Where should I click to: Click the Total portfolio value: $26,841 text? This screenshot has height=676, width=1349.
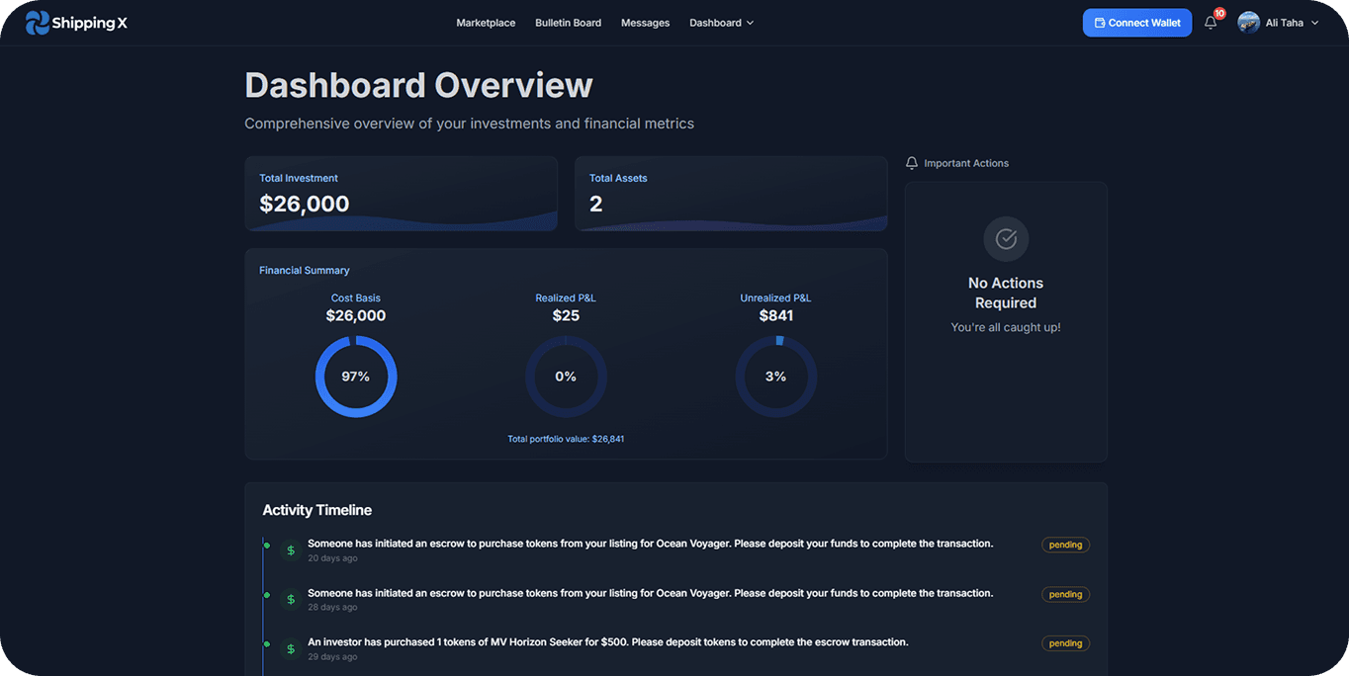566,439
